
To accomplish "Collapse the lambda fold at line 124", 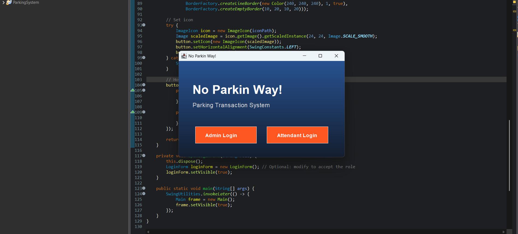I will pyautogui.click(x=144, y=194).
